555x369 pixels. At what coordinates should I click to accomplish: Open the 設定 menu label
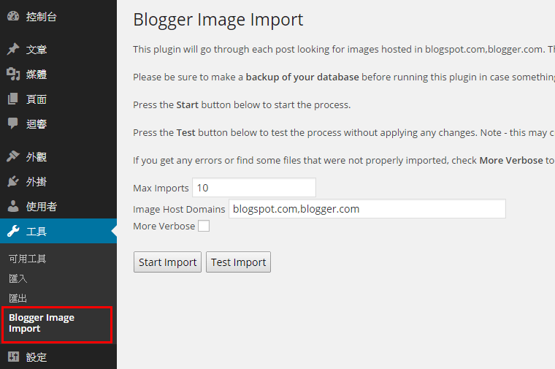point(36,357)
